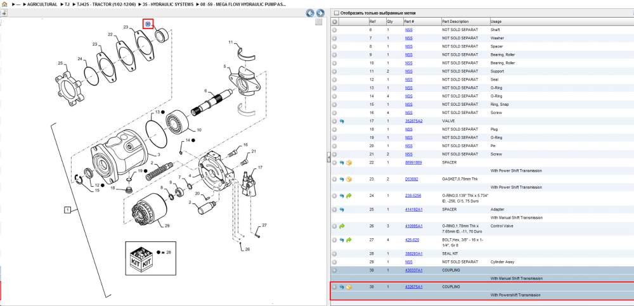Select callout 17 valve in diagram

260,167
